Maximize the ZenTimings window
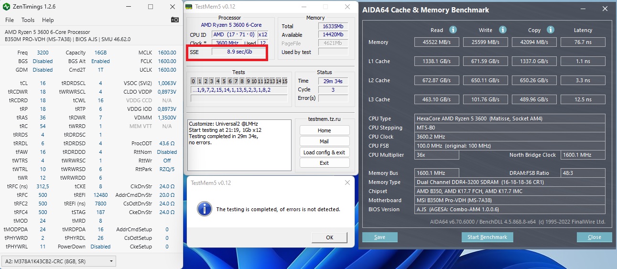This screenshot has height=269, width=617. coord(151,7)
